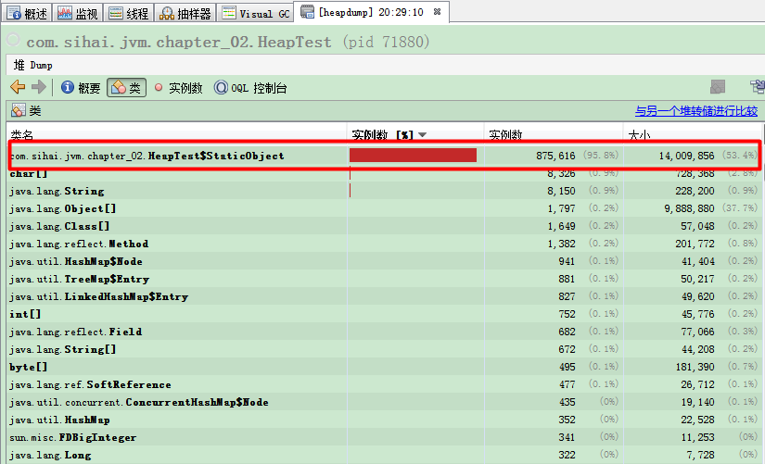Select the java.lang.String[] row

pyautogui.click(x=384, y=349)
